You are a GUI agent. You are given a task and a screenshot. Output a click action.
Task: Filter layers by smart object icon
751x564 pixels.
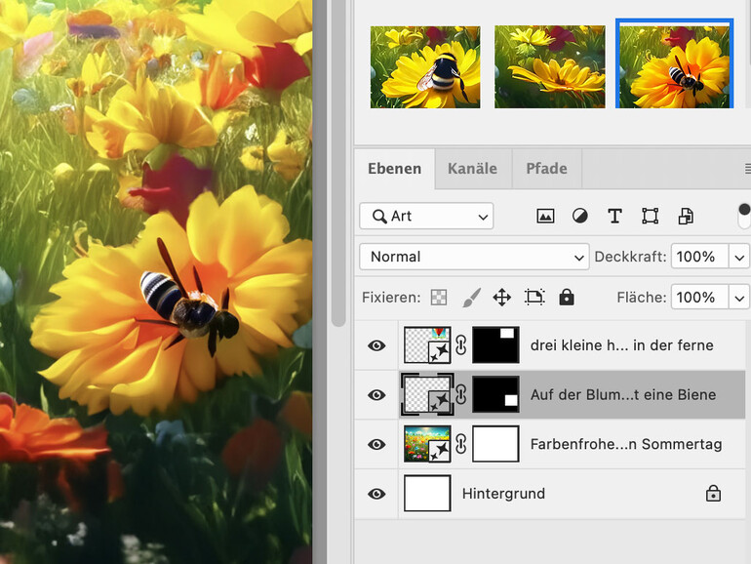pos(686,216)
